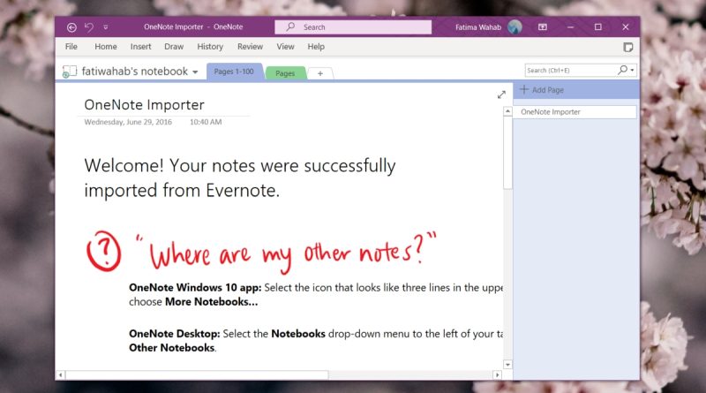706x393 pixels.
Task: Click the OneNote Desktop bold text
Action: tap(174, 334)
